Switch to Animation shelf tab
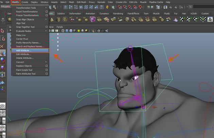This screenshot has width=214, height=138. pos(90,14)
